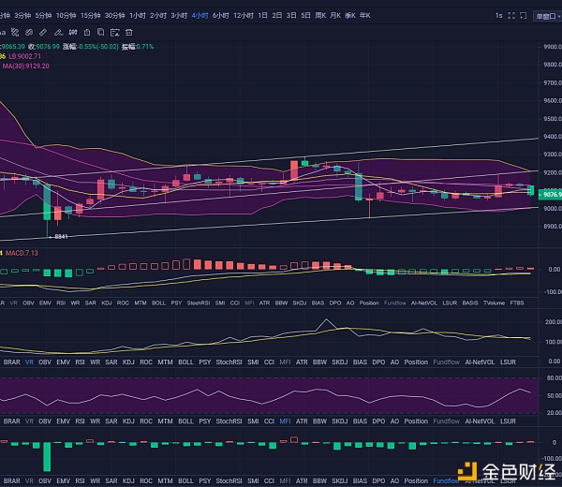The width and height of the screenshot is (562, 487).
Task: Click highlighted Fundflow tab in bottom row
Action: pyautogui.click(x=446, y=480)
